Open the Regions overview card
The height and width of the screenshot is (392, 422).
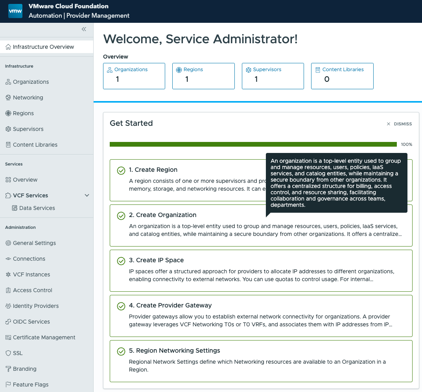203,76
